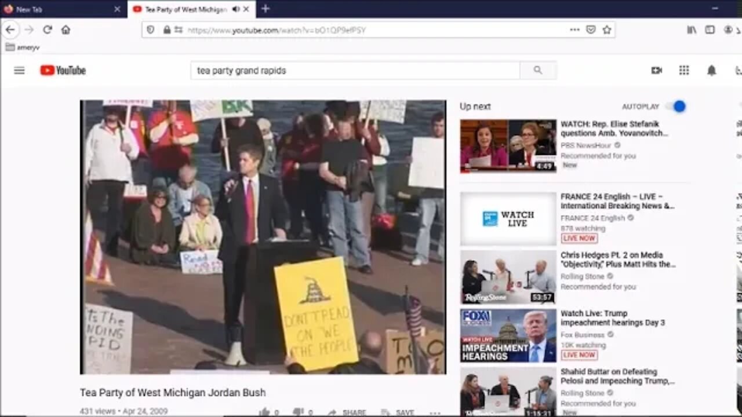Close the Tea Party of West Michigan tab
The image size is (742, 417).
pyautogui.click(x=246, y=9)
